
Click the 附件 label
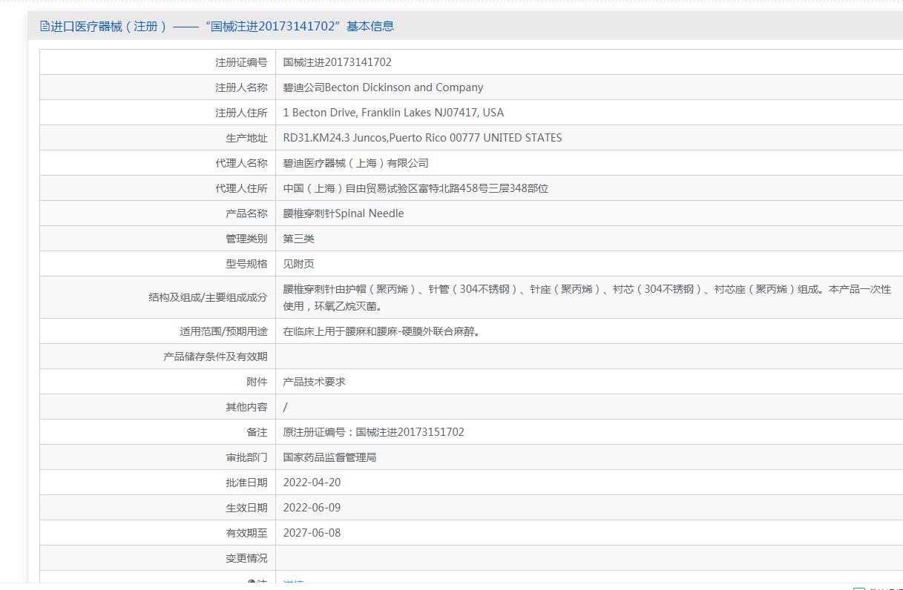coord(257,382)
